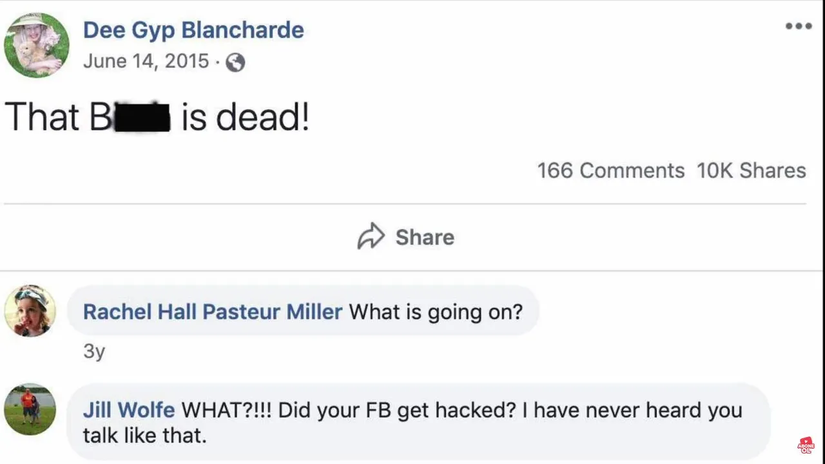825x464 pixels.
Task: View the 10K Shares list
Action: 751,171
